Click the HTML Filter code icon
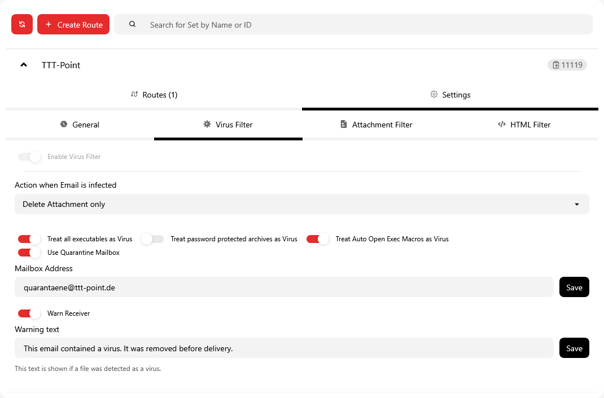 502,124
